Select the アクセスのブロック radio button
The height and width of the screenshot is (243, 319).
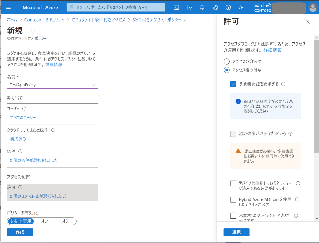point(226,62)
